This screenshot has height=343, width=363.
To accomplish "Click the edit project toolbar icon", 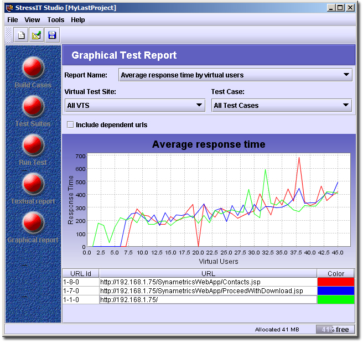I will 37,35.
